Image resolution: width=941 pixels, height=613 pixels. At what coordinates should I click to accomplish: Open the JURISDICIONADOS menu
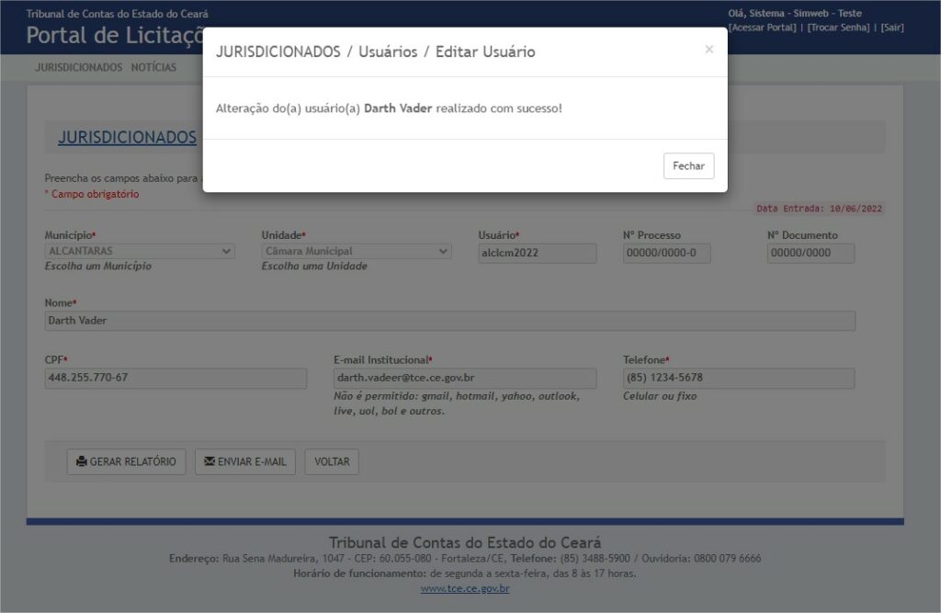[x=78, y=67]
